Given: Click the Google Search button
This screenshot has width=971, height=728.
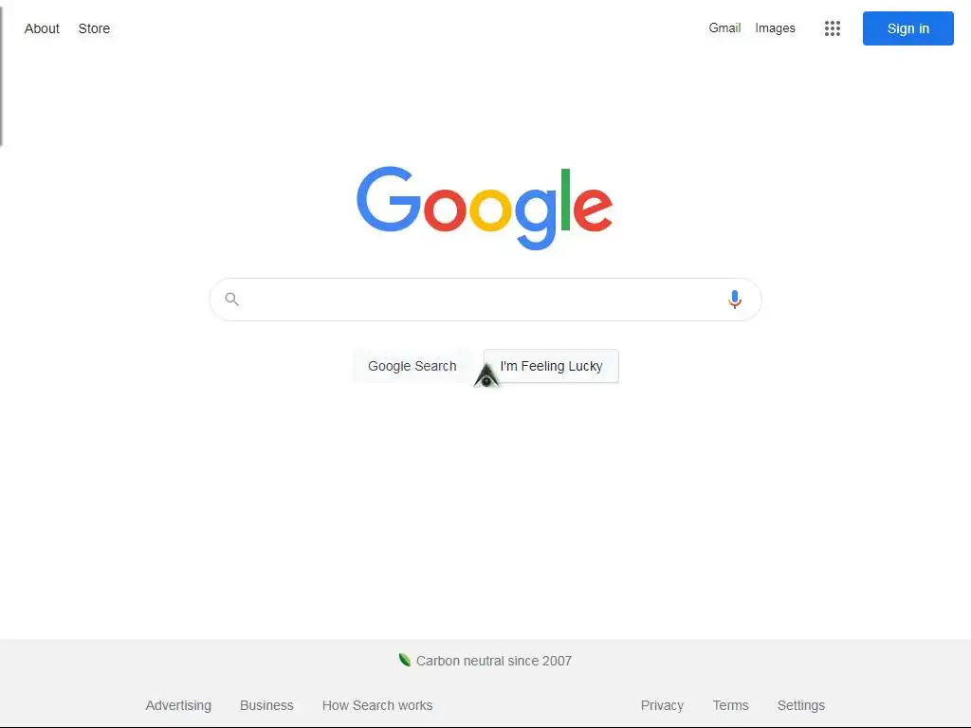Looking at the screenshot, I should 412,366.
